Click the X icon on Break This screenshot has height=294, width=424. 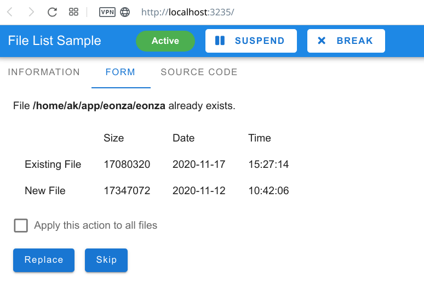tap(322, 41)
